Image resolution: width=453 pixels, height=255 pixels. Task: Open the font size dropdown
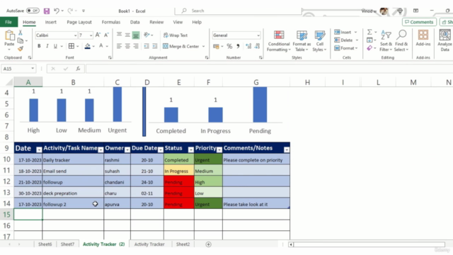pos(91,35)
